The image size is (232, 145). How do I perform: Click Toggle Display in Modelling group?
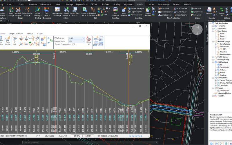coord(135,12)
